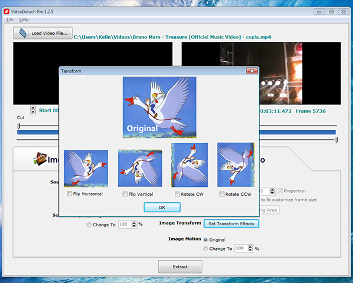Click the Flip Horizontal preview thumbnail
The image size is (353, 283).
[86, 168]
